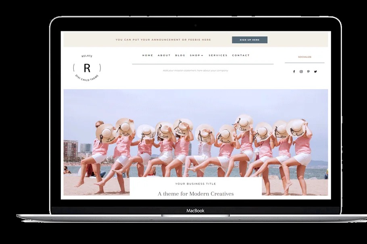Select the mission statement tagline text
Image resolution: width=367 pixels, height=244 pixels.
point(196,70)
